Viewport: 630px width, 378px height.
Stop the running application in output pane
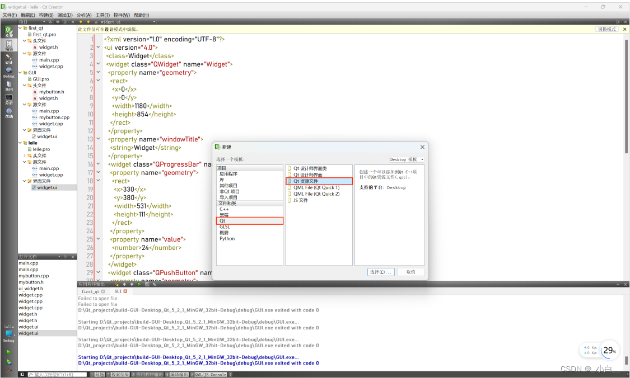pos(147,284)
